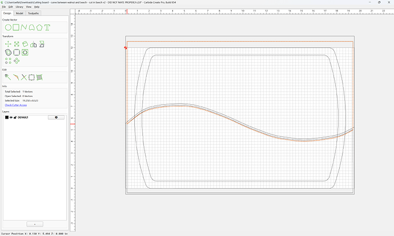Minimize the Carbide Create window
The image size is (394, 236).
370,2
